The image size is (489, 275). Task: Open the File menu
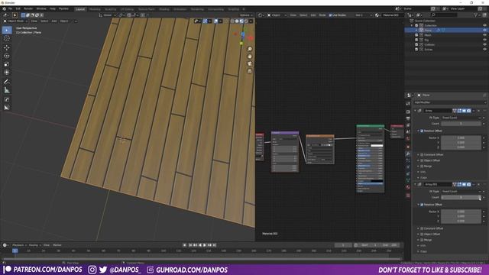[10, 8]
